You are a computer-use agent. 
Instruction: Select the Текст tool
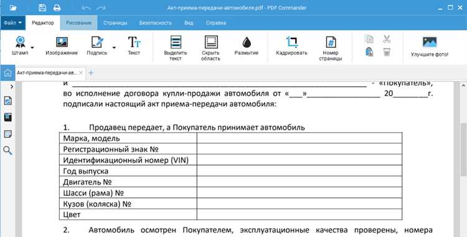tap(134, 46)
